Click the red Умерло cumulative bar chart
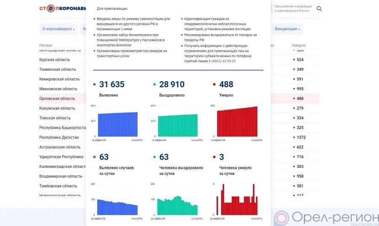Image resolution: width=379 pixels, height=226 pixels. coord(237,122)
